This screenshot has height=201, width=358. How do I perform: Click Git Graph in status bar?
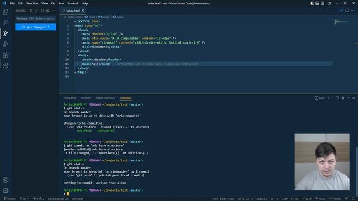(78, 199)
